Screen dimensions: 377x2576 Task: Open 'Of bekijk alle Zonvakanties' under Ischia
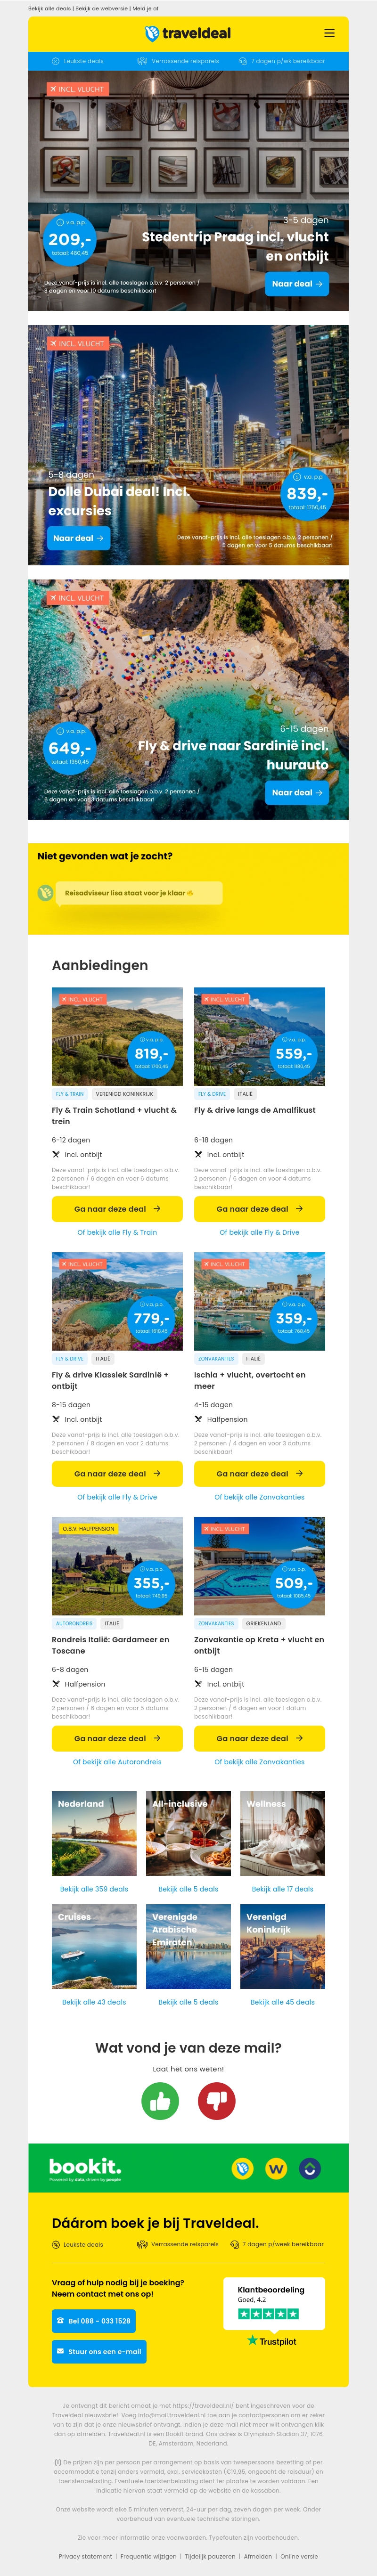pyautogui.click(x=259, y=1497)
